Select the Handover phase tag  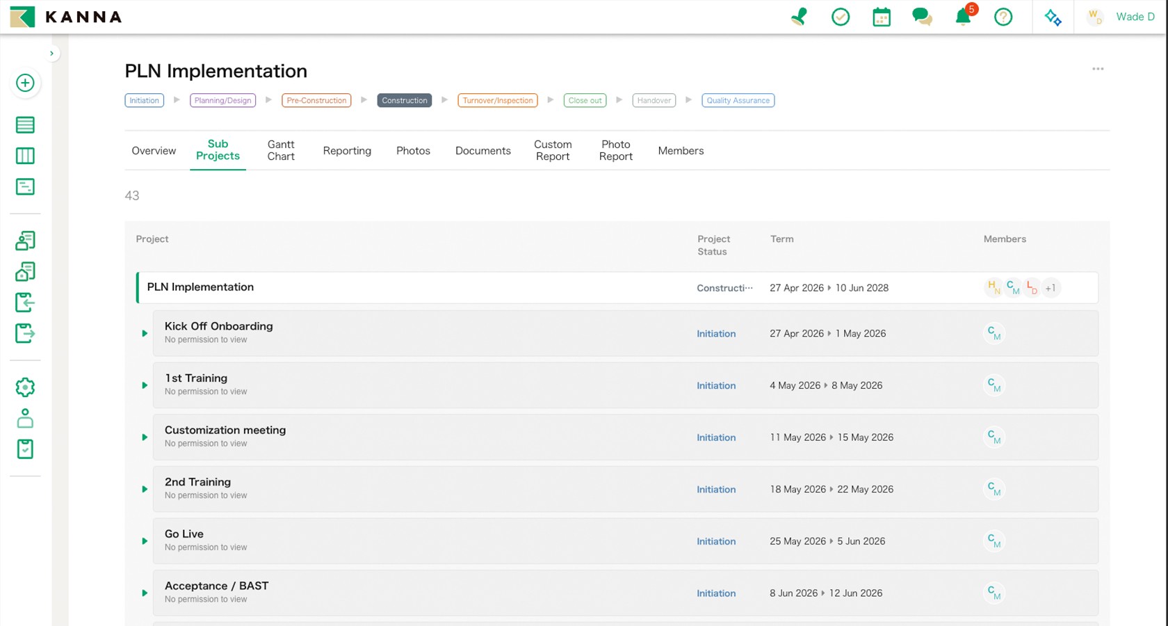(654, 100)
